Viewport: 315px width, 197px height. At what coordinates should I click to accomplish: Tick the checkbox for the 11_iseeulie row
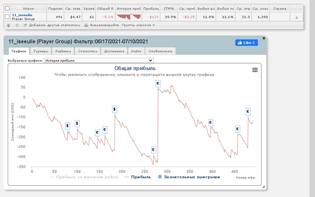7,17
